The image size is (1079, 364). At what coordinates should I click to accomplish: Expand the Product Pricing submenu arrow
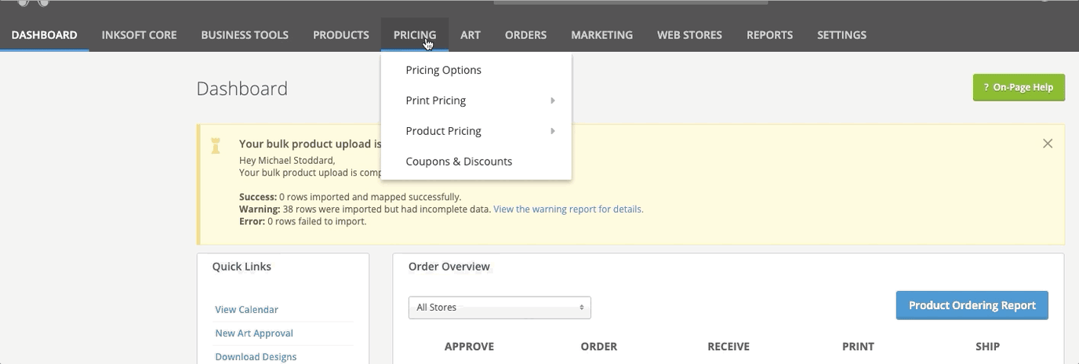click(x=552, y=131)
